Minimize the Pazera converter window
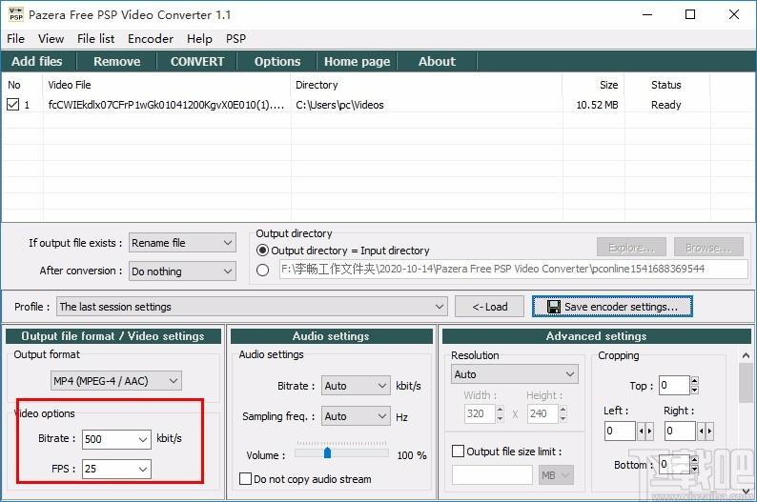The height and width of the screenshot is (502, 757). 647,14
